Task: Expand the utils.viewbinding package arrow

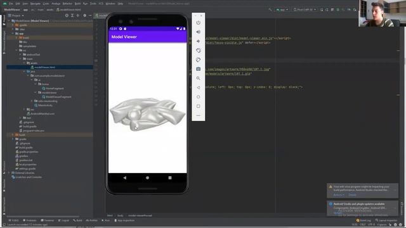Action: tap(32, 101)
